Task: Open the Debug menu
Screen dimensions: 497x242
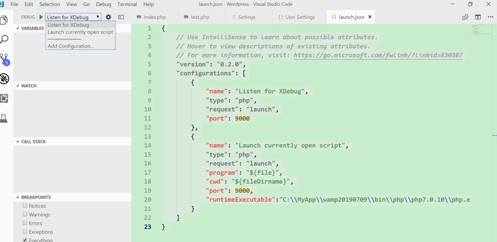Action: pyautogui.click(x=103, y=4)
